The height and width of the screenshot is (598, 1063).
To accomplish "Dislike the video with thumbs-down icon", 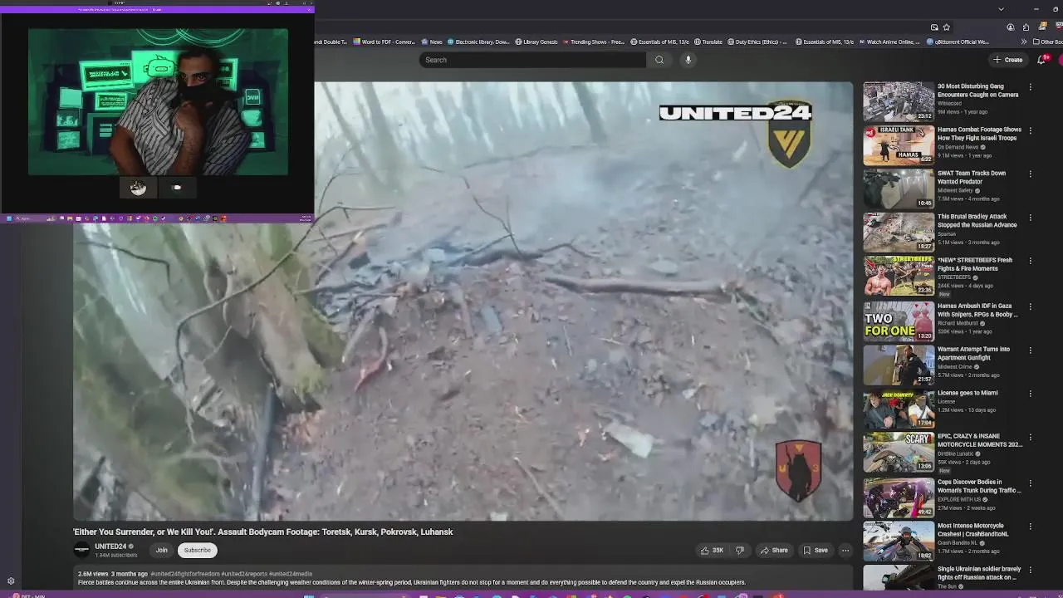I will coord(740,550).
